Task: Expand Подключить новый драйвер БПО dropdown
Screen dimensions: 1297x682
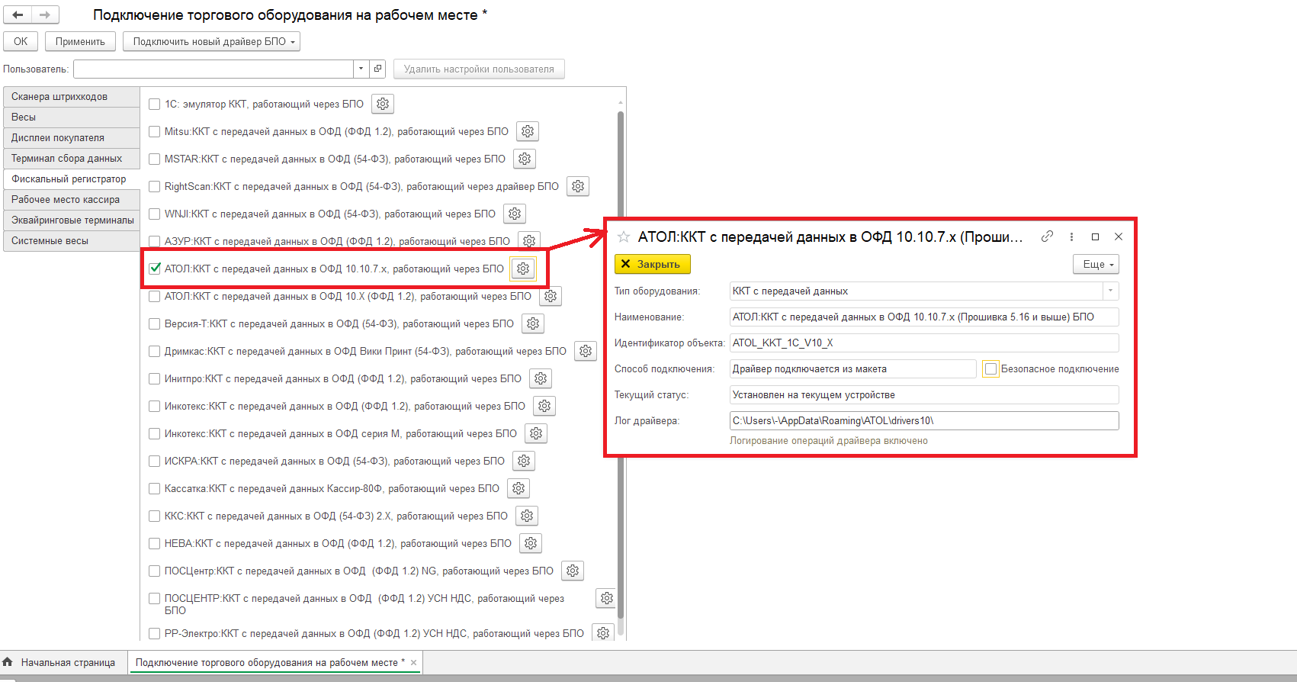Action: point(211,41)
